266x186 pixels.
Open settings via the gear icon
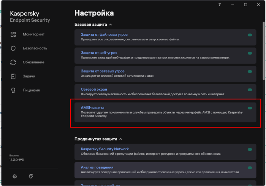(15, 176)
